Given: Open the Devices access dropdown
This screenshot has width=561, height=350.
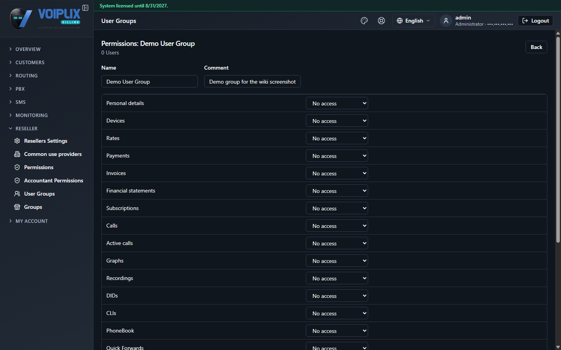Looking at the screenshot, I should click(337, 121).
